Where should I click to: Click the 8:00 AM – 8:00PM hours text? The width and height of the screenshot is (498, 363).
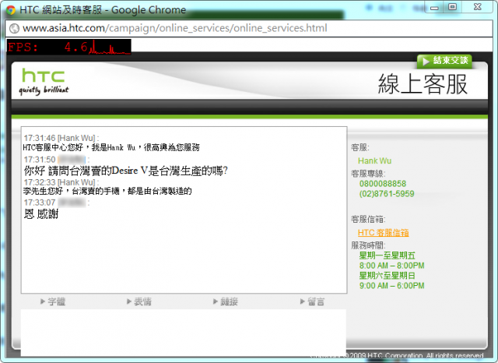(391, 266)
